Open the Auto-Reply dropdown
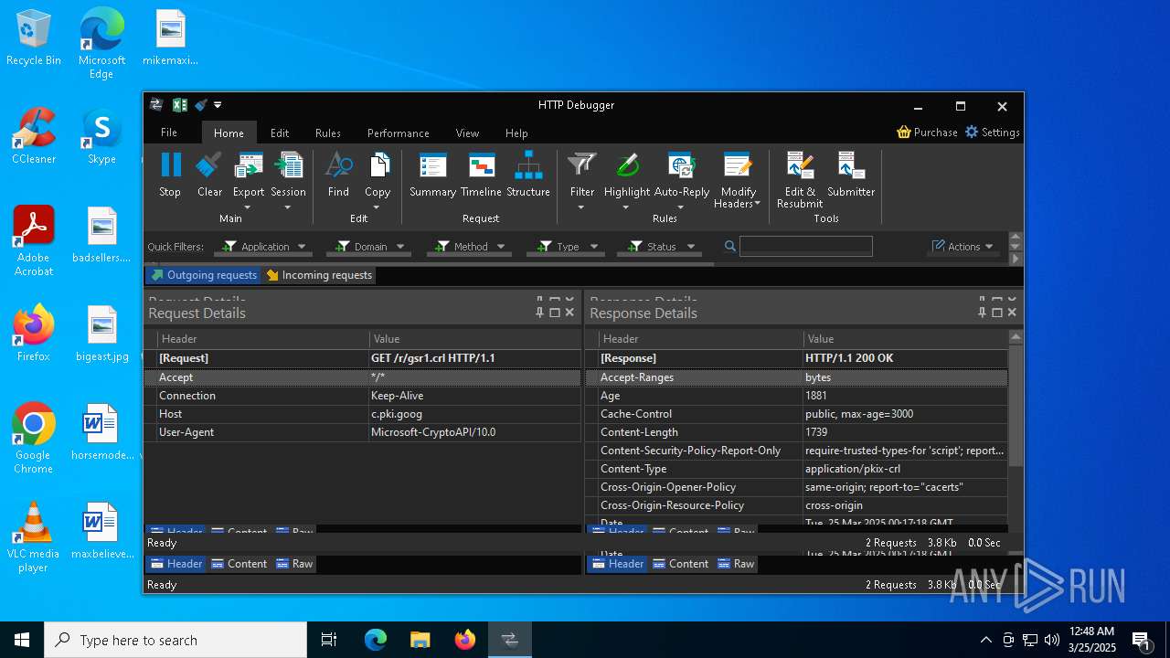The width and height of the screenshot is (1170, 658). pyautogui.click(x=681, y=207)
